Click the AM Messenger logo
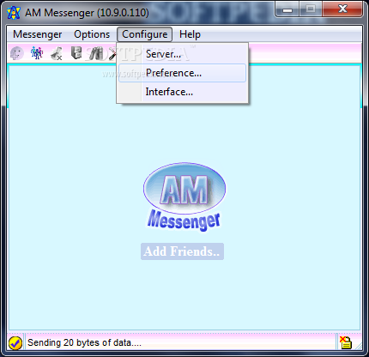The width and height of the screenshot is (369, 357). coord(184,197)
